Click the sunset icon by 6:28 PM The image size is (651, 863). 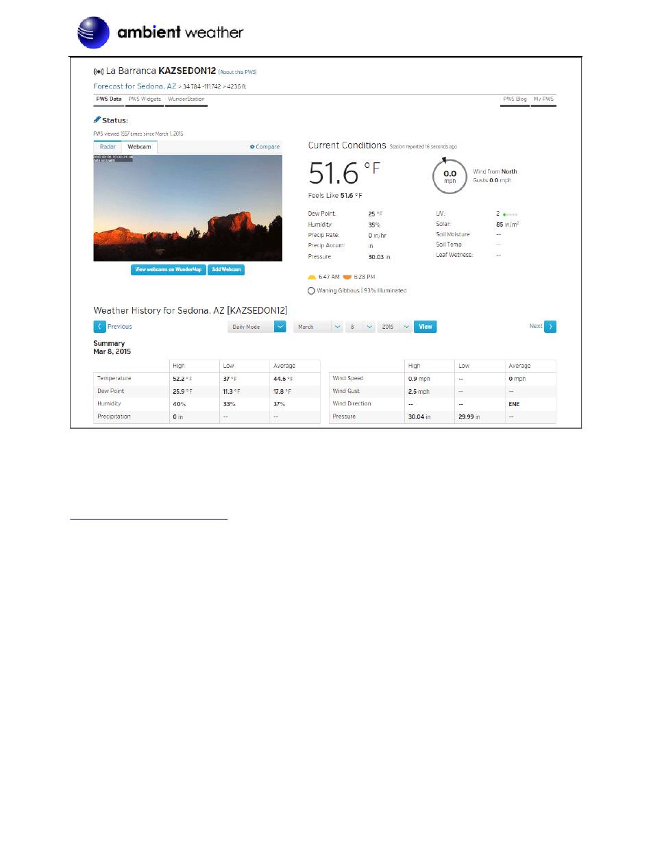pyautogui.click(x=347, y=277)
